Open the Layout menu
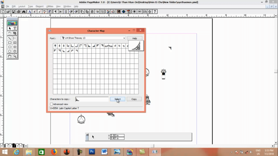Image resolution: width=278 pixels, height=156 pixels. [22, 6]
